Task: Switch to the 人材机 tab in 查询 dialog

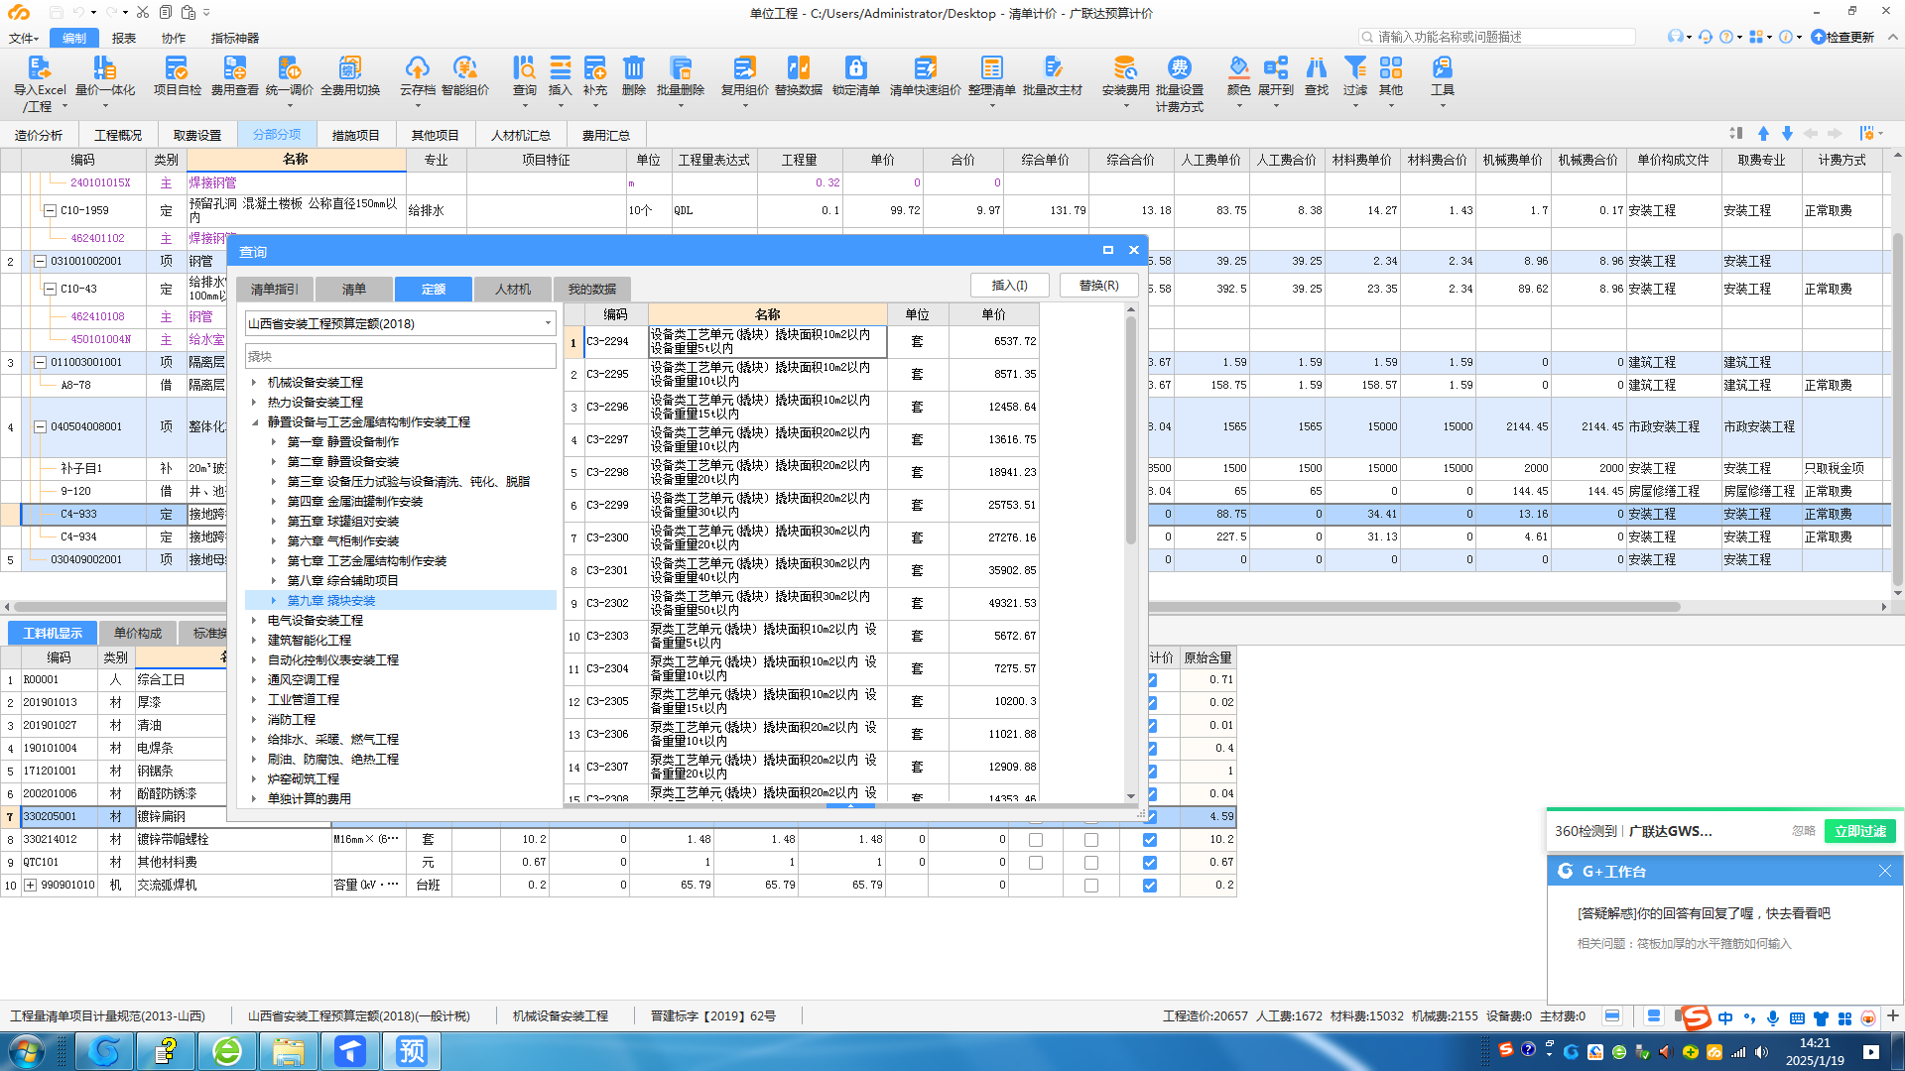Action: [x=513, y=289]
